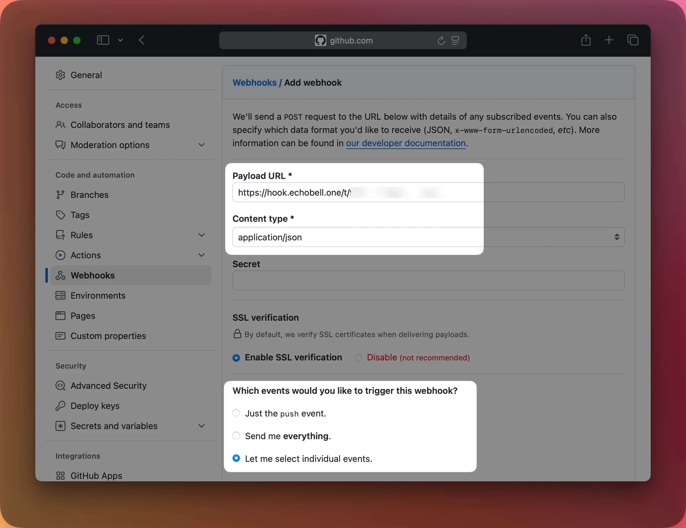This screenshot has width=686, height=528.
Task: Click the GitHub Apps icon
Action: tap(60, 476)
